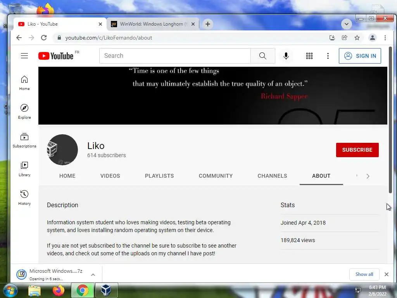Screen dimensions: 397x298
Task: Open the COMMUNITY tab
Action: coord(216,176)
